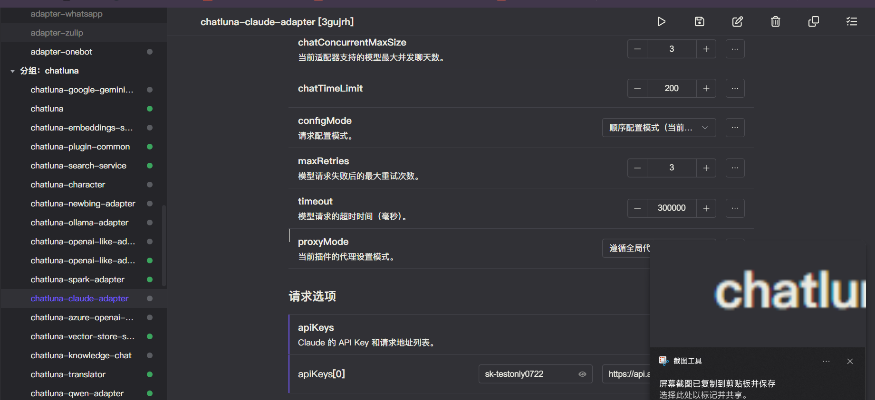Click the checklist icon in header toolbar
The height and width of the screenshot is (400, 875).
tap(851, 22)
